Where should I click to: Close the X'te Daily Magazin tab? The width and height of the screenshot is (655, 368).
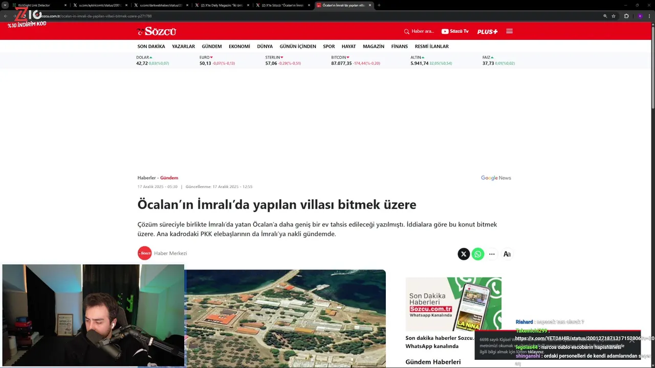(x=248, y=5)
